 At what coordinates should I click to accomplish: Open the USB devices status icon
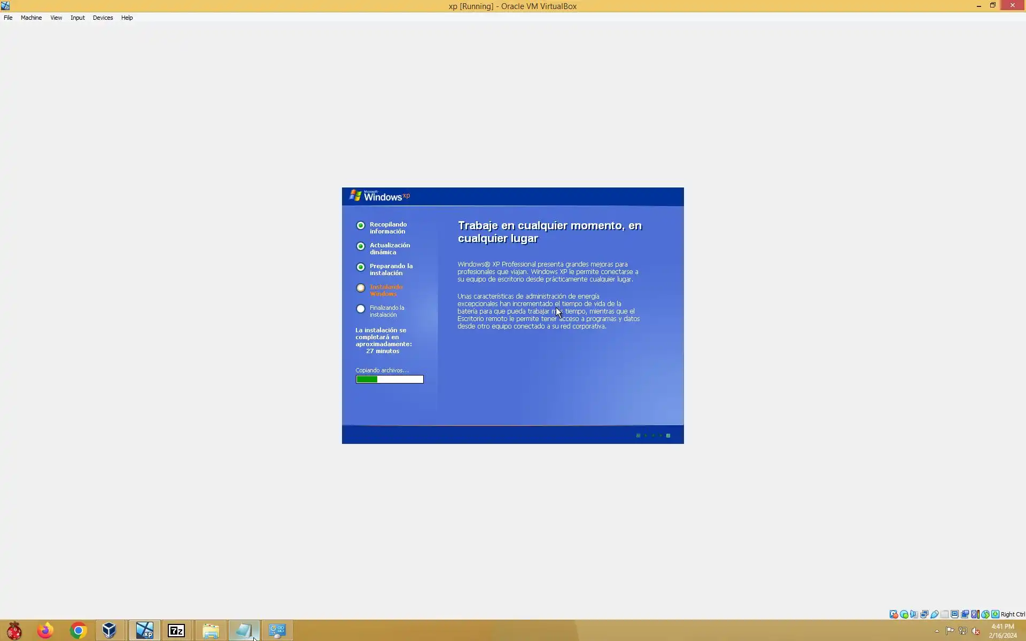click(x=934, y=614)
